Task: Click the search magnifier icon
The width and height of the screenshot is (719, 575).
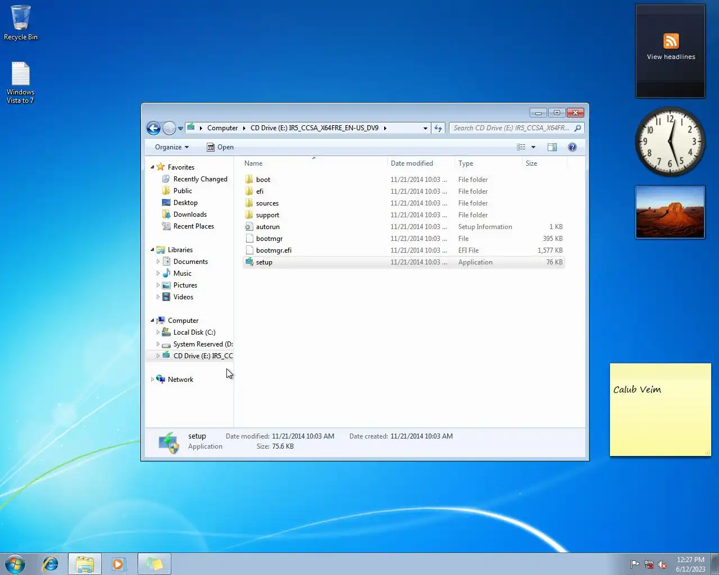Action: (577, 128)
